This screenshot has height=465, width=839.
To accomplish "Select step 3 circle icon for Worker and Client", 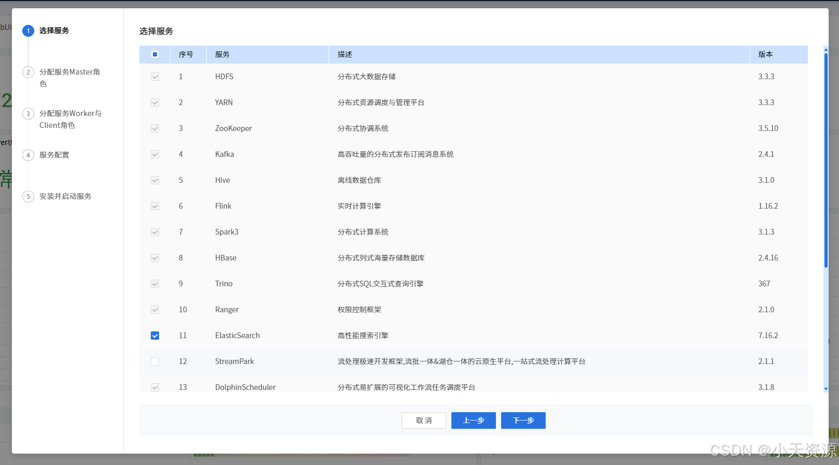I will (29, 113).
